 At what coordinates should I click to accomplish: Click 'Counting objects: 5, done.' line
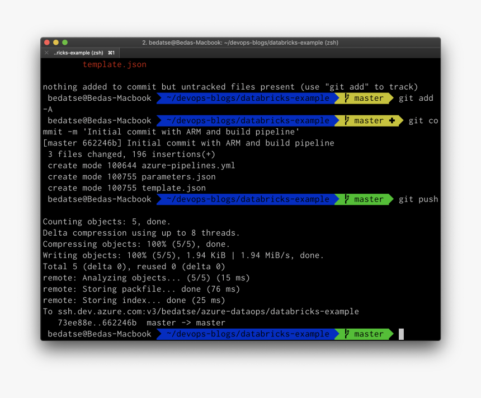(106, 222)
